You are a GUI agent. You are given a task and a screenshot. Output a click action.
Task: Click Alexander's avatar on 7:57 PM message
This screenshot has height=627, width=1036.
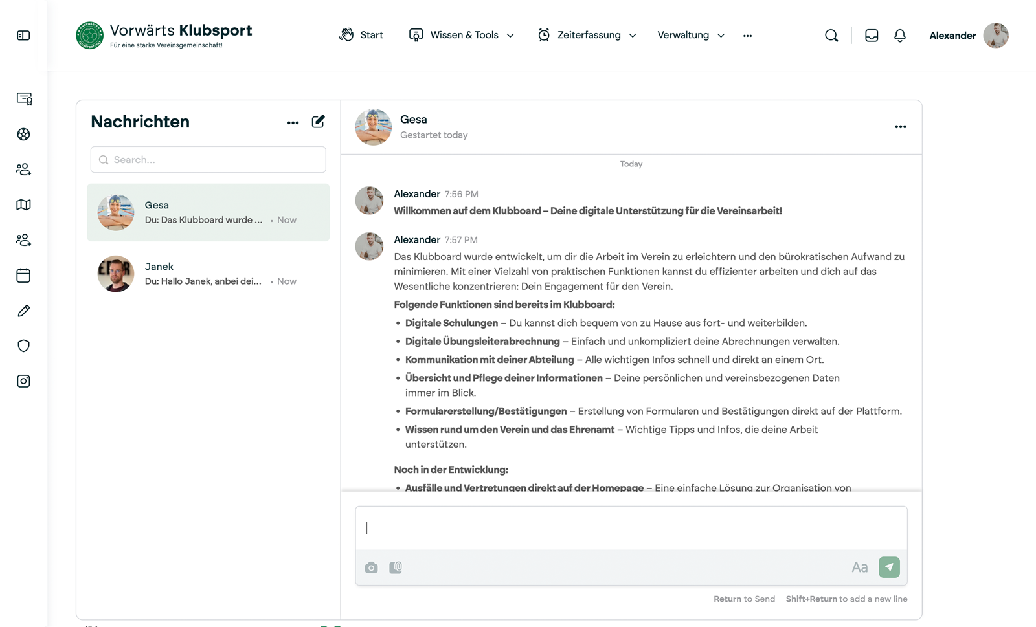[x=369, y=247]
